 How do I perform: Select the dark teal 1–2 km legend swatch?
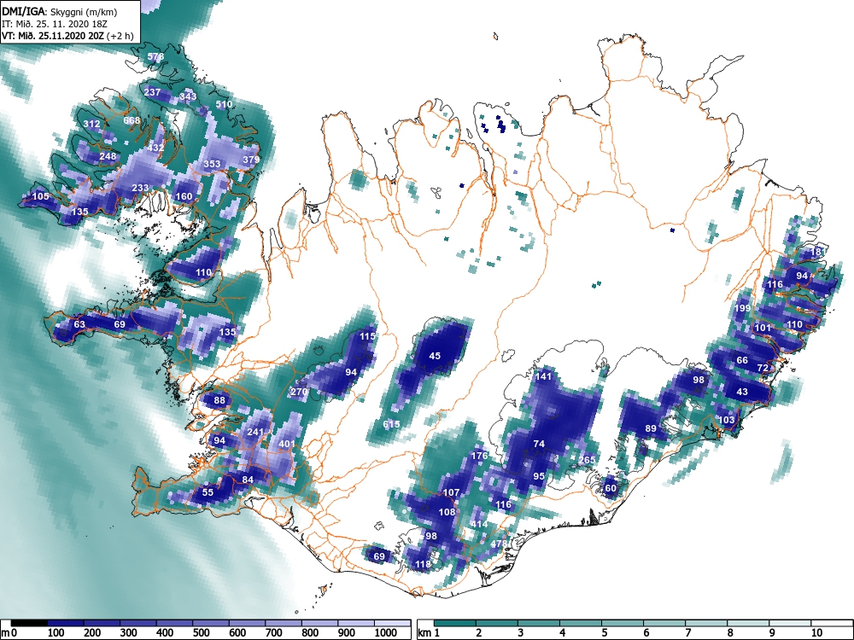coord(455,623)
